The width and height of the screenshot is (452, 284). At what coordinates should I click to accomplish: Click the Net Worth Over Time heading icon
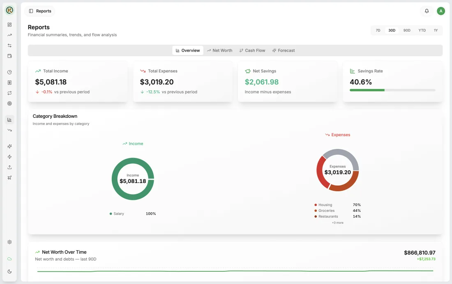pyautogui.click(x=37, y=252)
